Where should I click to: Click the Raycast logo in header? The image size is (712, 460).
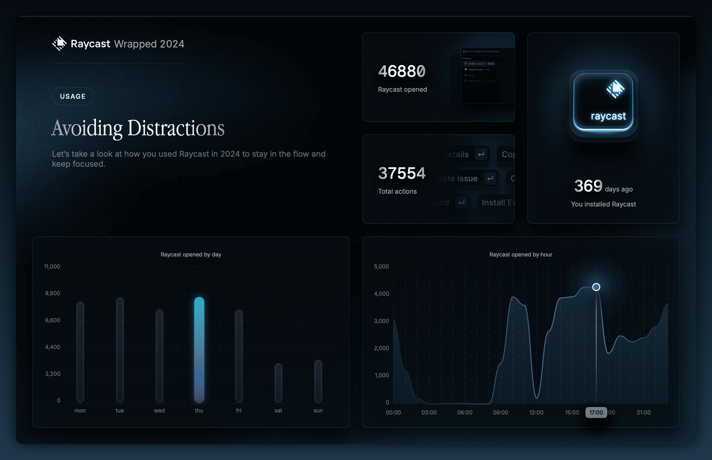click(x=59, y=43)
